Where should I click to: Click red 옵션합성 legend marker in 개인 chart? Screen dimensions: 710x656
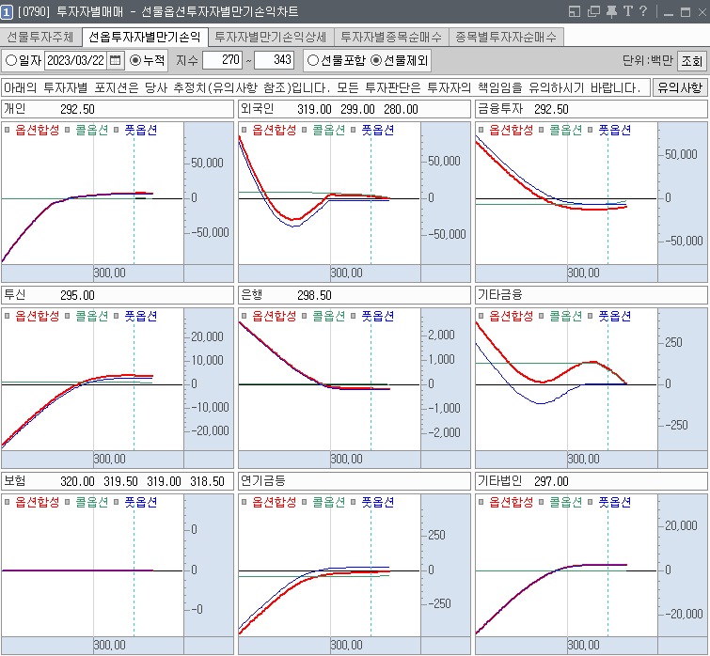8,131
